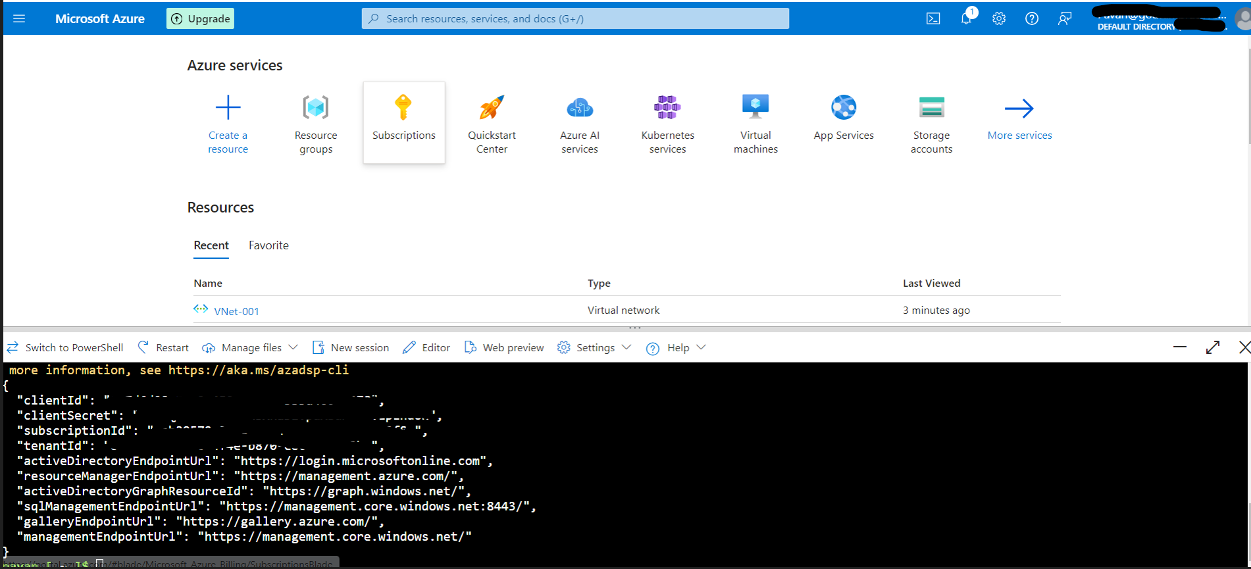Launch Quickstart Center rocket icon
Viewport: 1251px width, 569px height.
[492, 107]
